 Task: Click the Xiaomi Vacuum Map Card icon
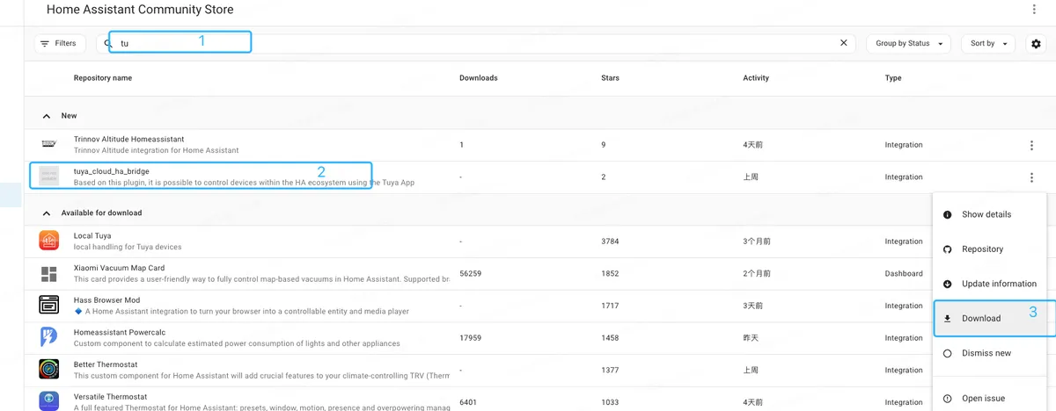pos(49,274)
